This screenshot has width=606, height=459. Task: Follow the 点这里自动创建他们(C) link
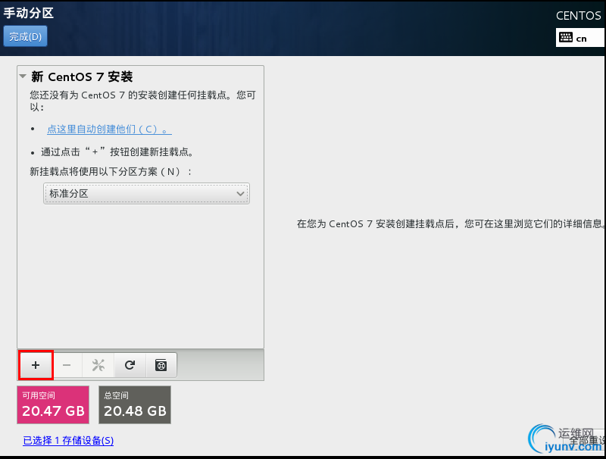[109, 129]
